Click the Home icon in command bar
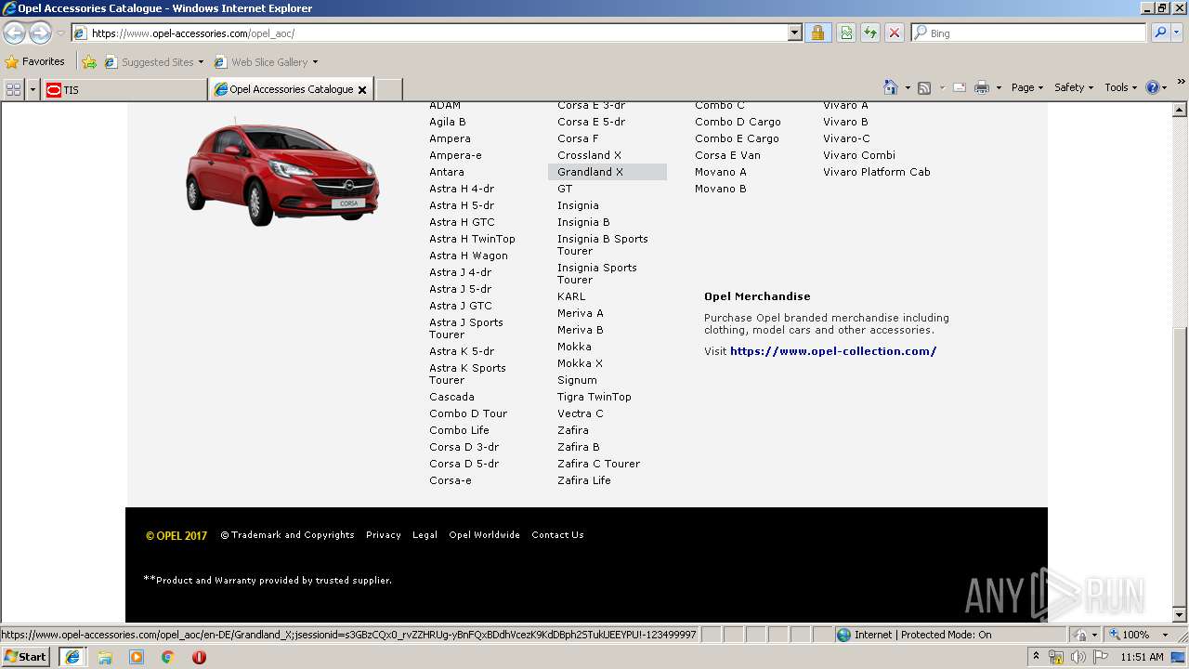1189x669 pixels. pos(891,87)
